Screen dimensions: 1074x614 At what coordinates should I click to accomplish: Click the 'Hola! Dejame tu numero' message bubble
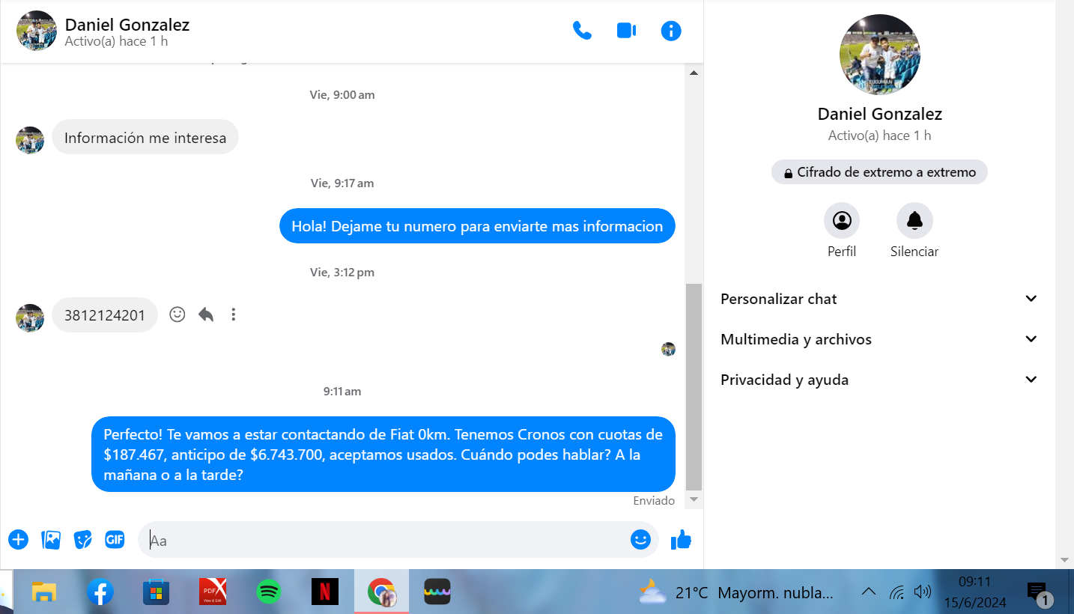pos(478,226)
